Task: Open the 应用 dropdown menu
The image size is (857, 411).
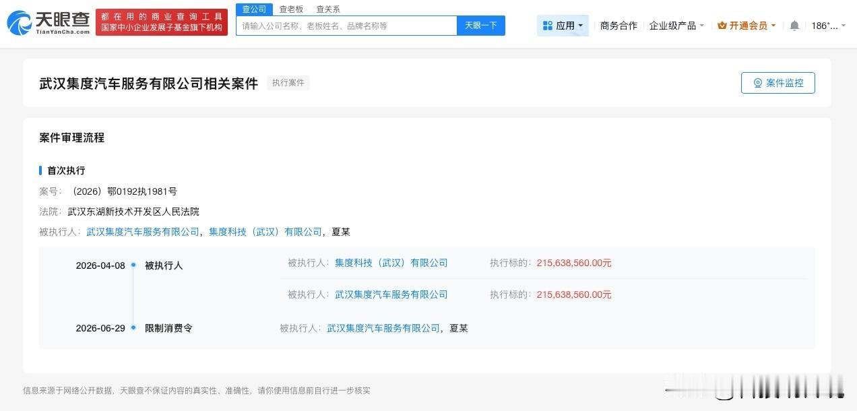Action: pos(563,26)
